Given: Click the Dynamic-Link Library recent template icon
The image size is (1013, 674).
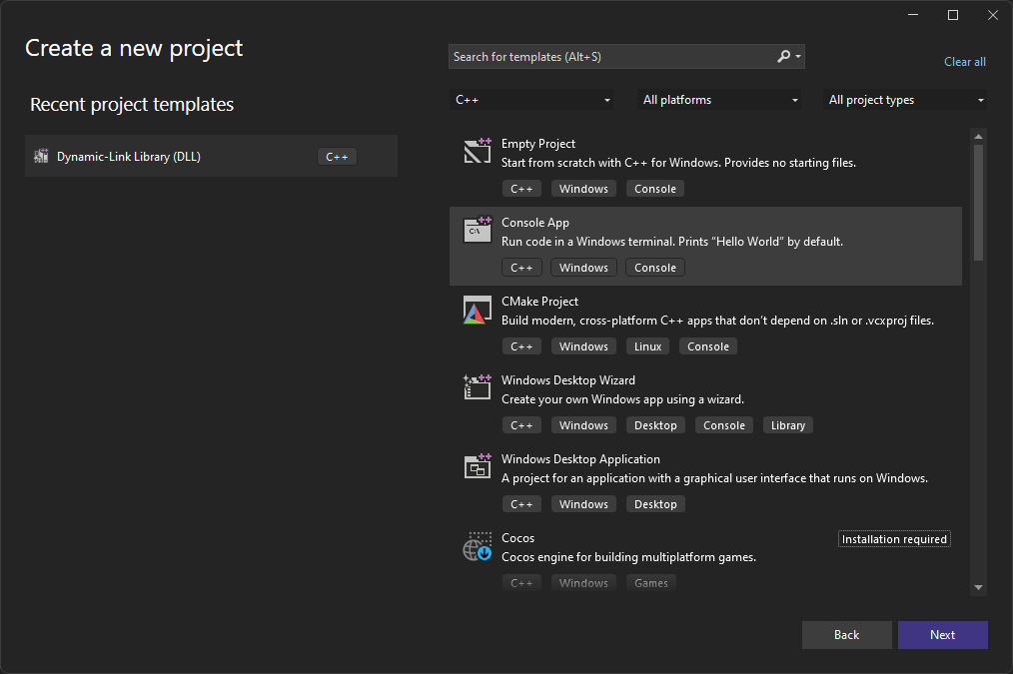Looking at the screenshot, I should point(41,156).
